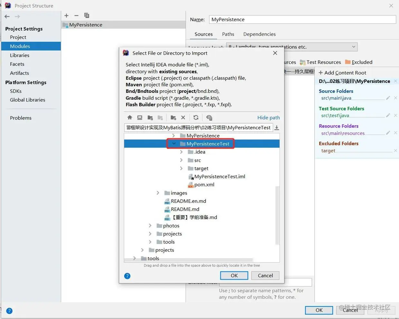Remove the src\test\java test source folder
The image size is (399, 319).
coord(395,115)
